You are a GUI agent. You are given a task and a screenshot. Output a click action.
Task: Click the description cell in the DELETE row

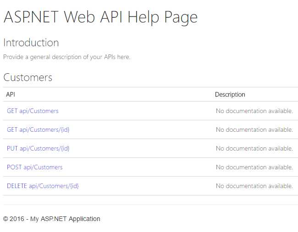254,186
